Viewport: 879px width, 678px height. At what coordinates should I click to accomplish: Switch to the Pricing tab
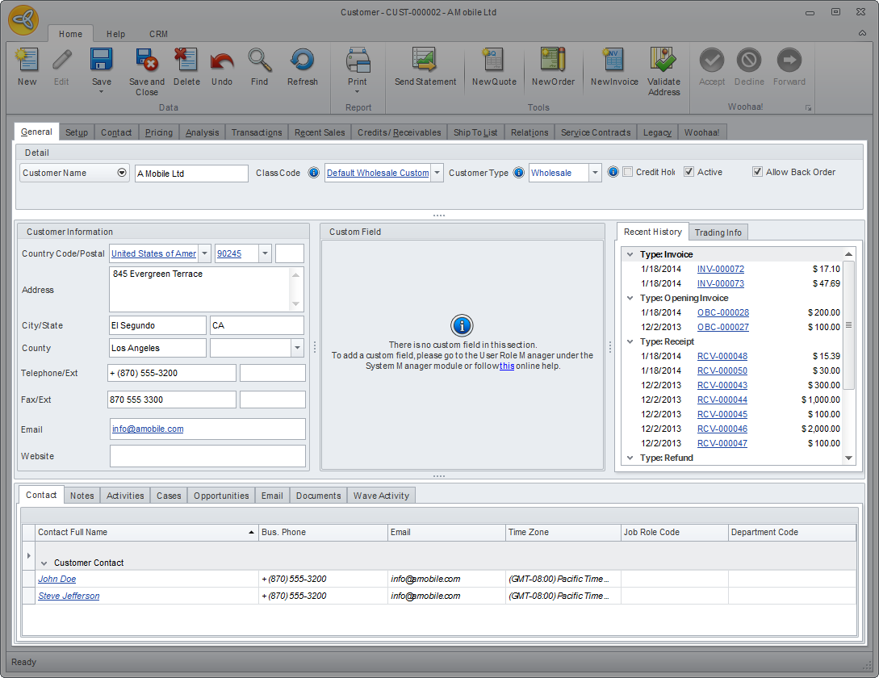(x=158, y=132)
